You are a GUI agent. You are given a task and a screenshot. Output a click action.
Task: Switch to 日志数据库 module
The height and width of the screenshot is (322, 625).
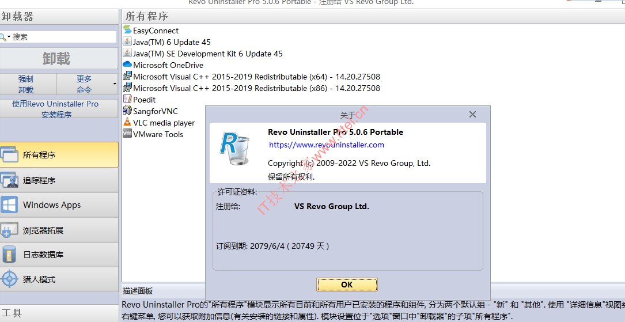(59, 255)
